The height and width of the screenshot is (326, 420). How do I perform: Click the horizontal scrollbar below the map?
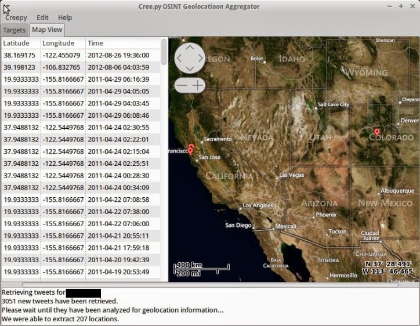pos(210,284)
